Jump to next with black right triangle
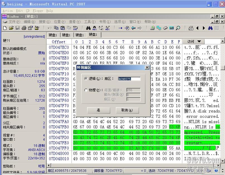 [x=204, y=28]
